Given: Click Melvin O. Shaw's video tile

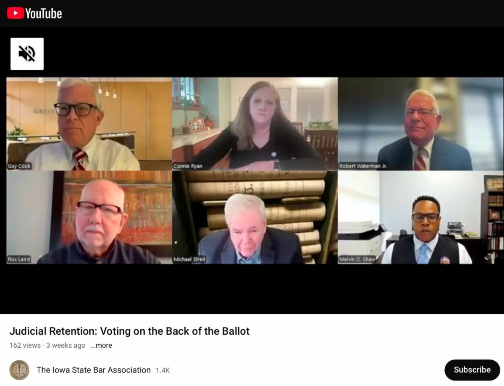Looking at the screenshot, I should click(421, 217).
